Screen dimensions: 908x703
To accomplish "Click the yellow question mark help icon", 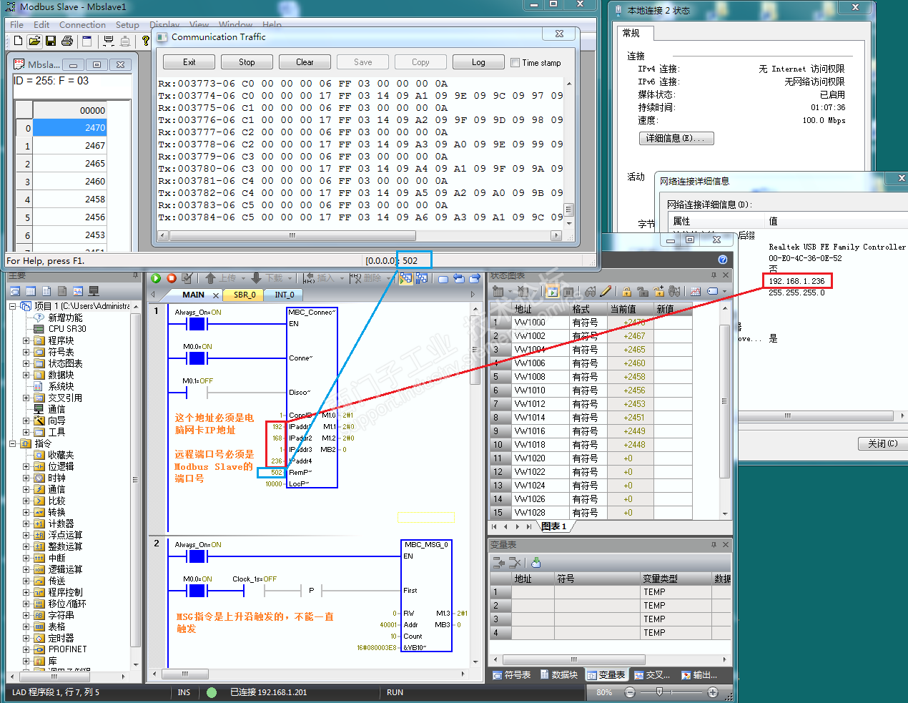I will pos(146,41).
